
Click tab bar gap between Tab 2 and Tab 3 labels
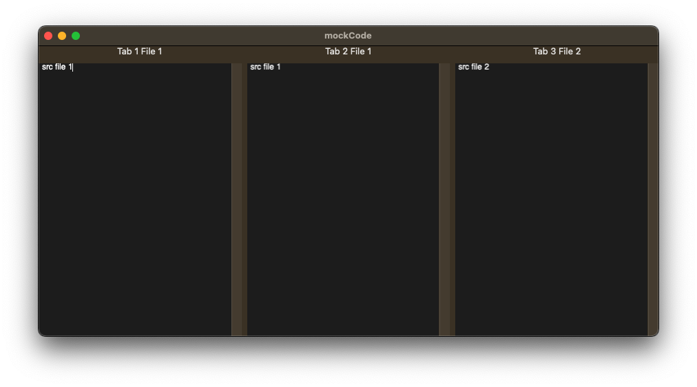[452, 52]
